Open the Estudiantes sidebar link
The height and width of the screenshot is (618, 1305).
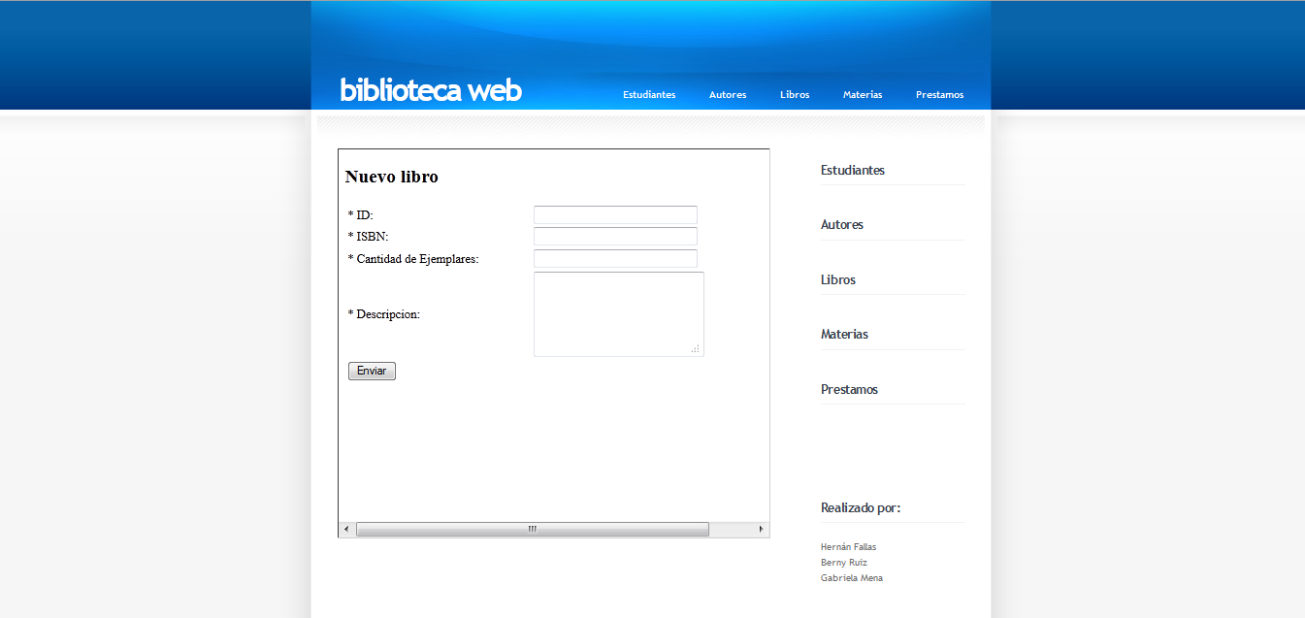click(x=853, y=170)
